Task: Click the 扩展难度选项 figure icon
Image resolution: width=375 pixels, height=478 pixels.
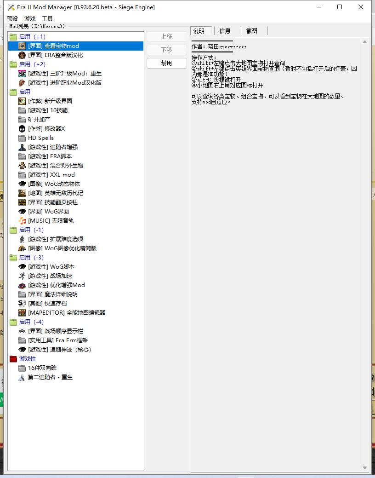Action: click(22, 239)
